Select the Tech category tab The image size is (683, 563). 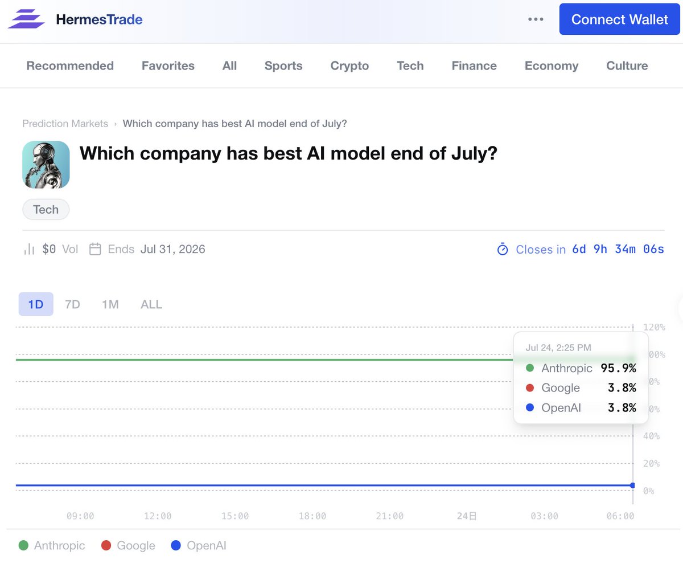pos(410,66)
